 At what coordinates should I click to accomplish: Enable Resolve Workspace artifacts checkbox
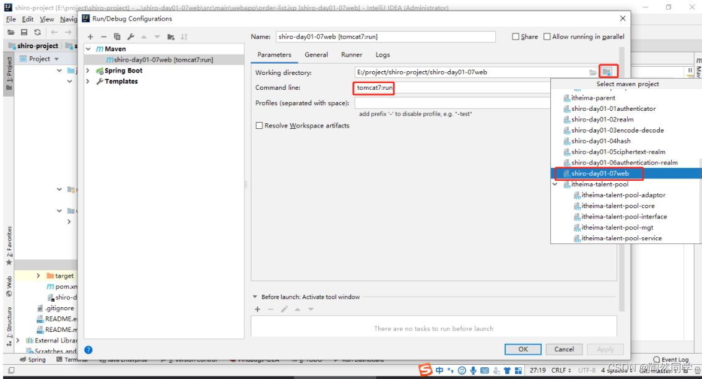click(x=259, y=126)
